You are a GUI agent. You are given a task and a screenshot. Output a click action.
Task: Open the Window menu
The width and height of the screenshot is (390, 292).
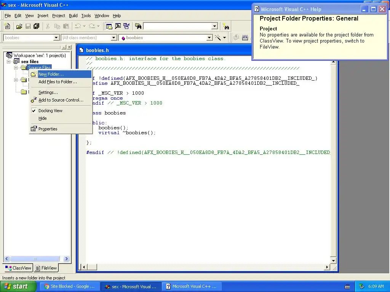pyautogui.click(x=102, y=16)
